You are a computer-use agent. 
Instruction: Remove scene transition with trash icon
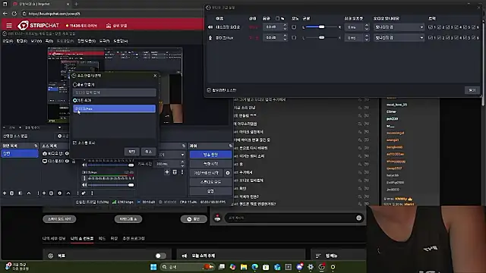point(175,172)
